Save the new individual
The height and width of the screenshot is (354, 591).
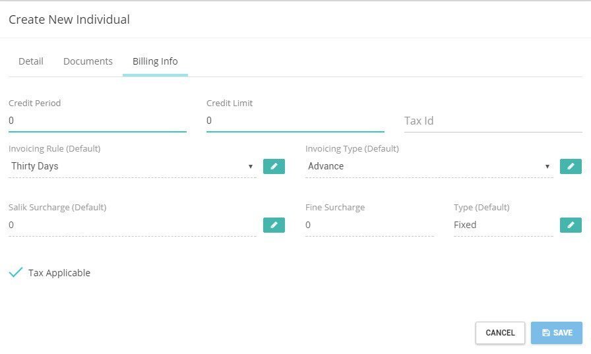click(x=557, y=333)
